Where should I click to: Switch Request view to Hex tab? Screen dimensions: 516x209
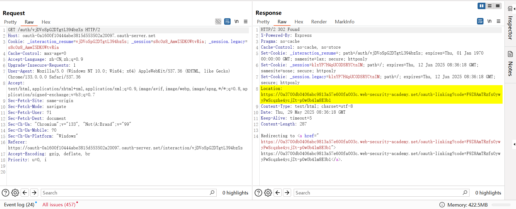(x=46, y=22)
